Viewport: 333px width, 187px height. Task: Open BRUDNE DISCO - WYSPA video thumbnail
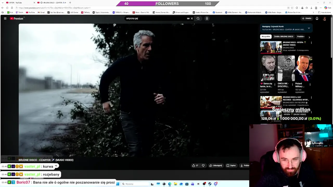coord(271,47)
